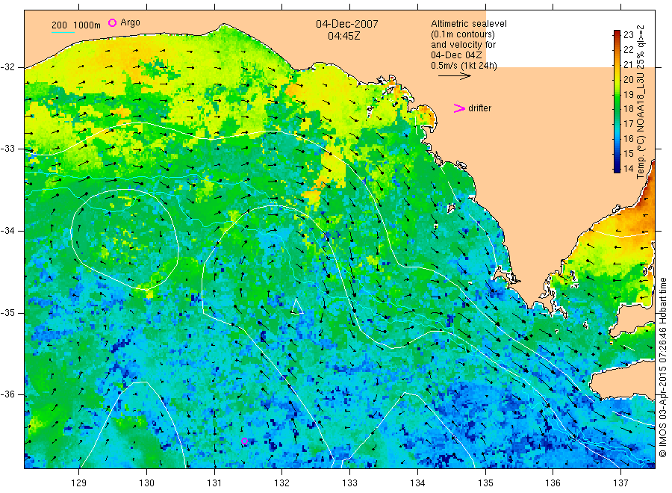Screen dimensions: 672x493
Task: Click the magenta Argo circle in legend
Action: [112, 22]
